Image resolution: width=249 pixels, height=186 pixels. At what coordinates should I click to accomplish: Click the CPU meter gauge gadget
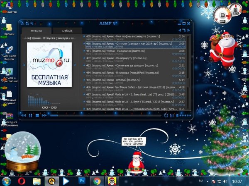click(222, 15)
